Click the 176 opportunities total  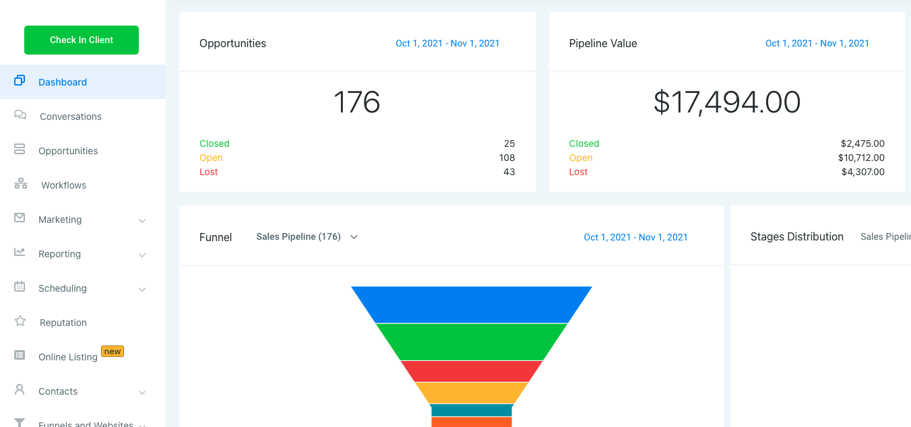pos(357,102)
